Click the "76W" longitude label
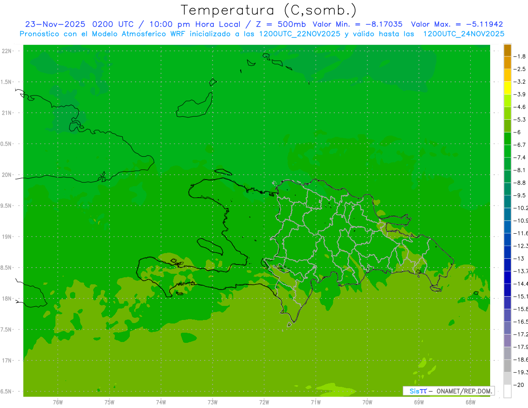This screenshot has height=408, width=528. pyautogui.click(x=58, y=402)
